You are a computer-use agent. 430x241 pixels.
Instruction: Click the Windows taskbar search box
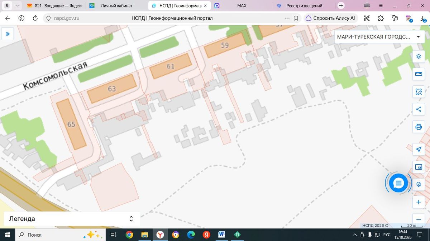tap(60, 235)
